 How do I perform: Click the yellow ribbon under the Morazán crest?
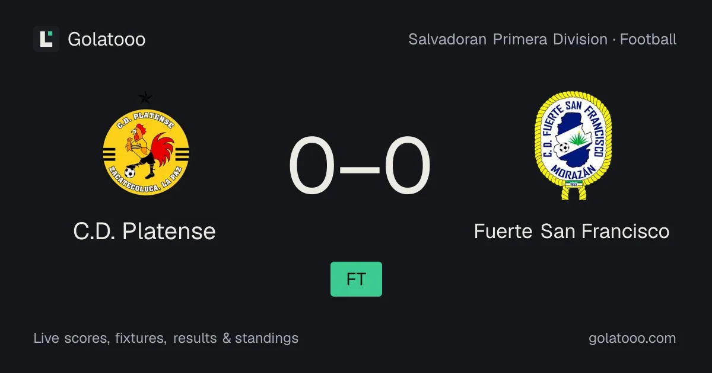573,191
